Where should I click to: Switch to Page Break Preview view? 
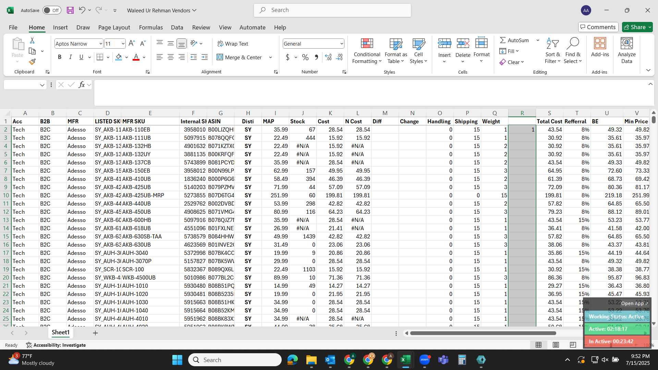tap(573, 345)
